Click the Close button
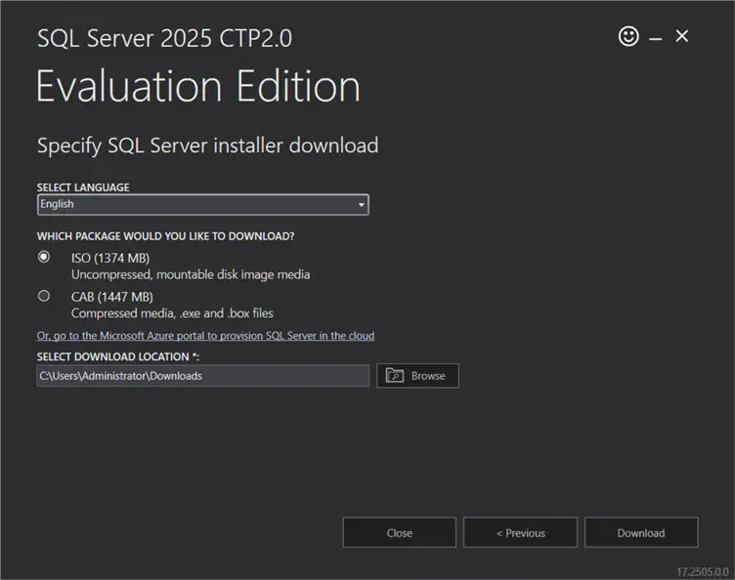This screenshot has height=580, width=735. point(400,533)
